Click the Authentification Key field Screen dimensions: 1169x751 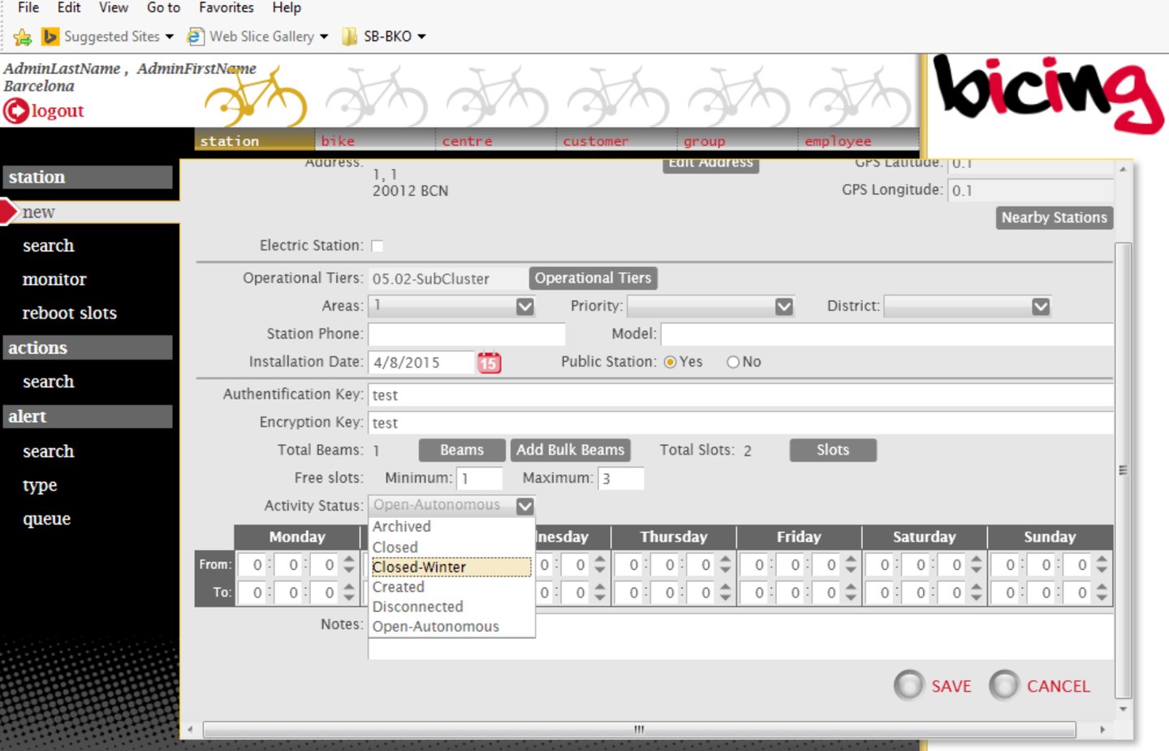[740, 395]
